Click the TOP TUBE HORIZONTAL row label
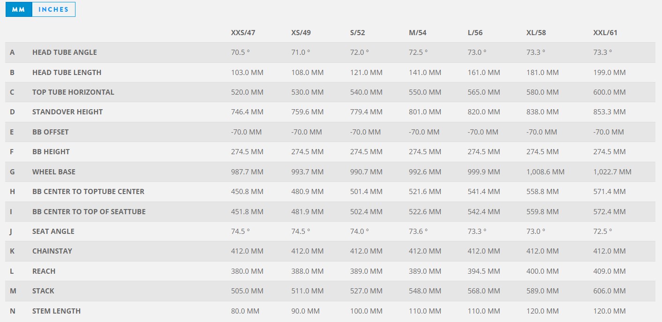This screenshot has width=662, height=322. (x=73, y=92)
